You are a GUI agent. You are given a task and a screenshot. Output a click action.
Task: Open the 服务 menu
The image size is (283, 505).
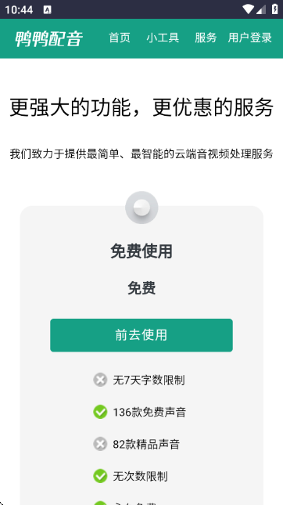(x=206, y=38)
